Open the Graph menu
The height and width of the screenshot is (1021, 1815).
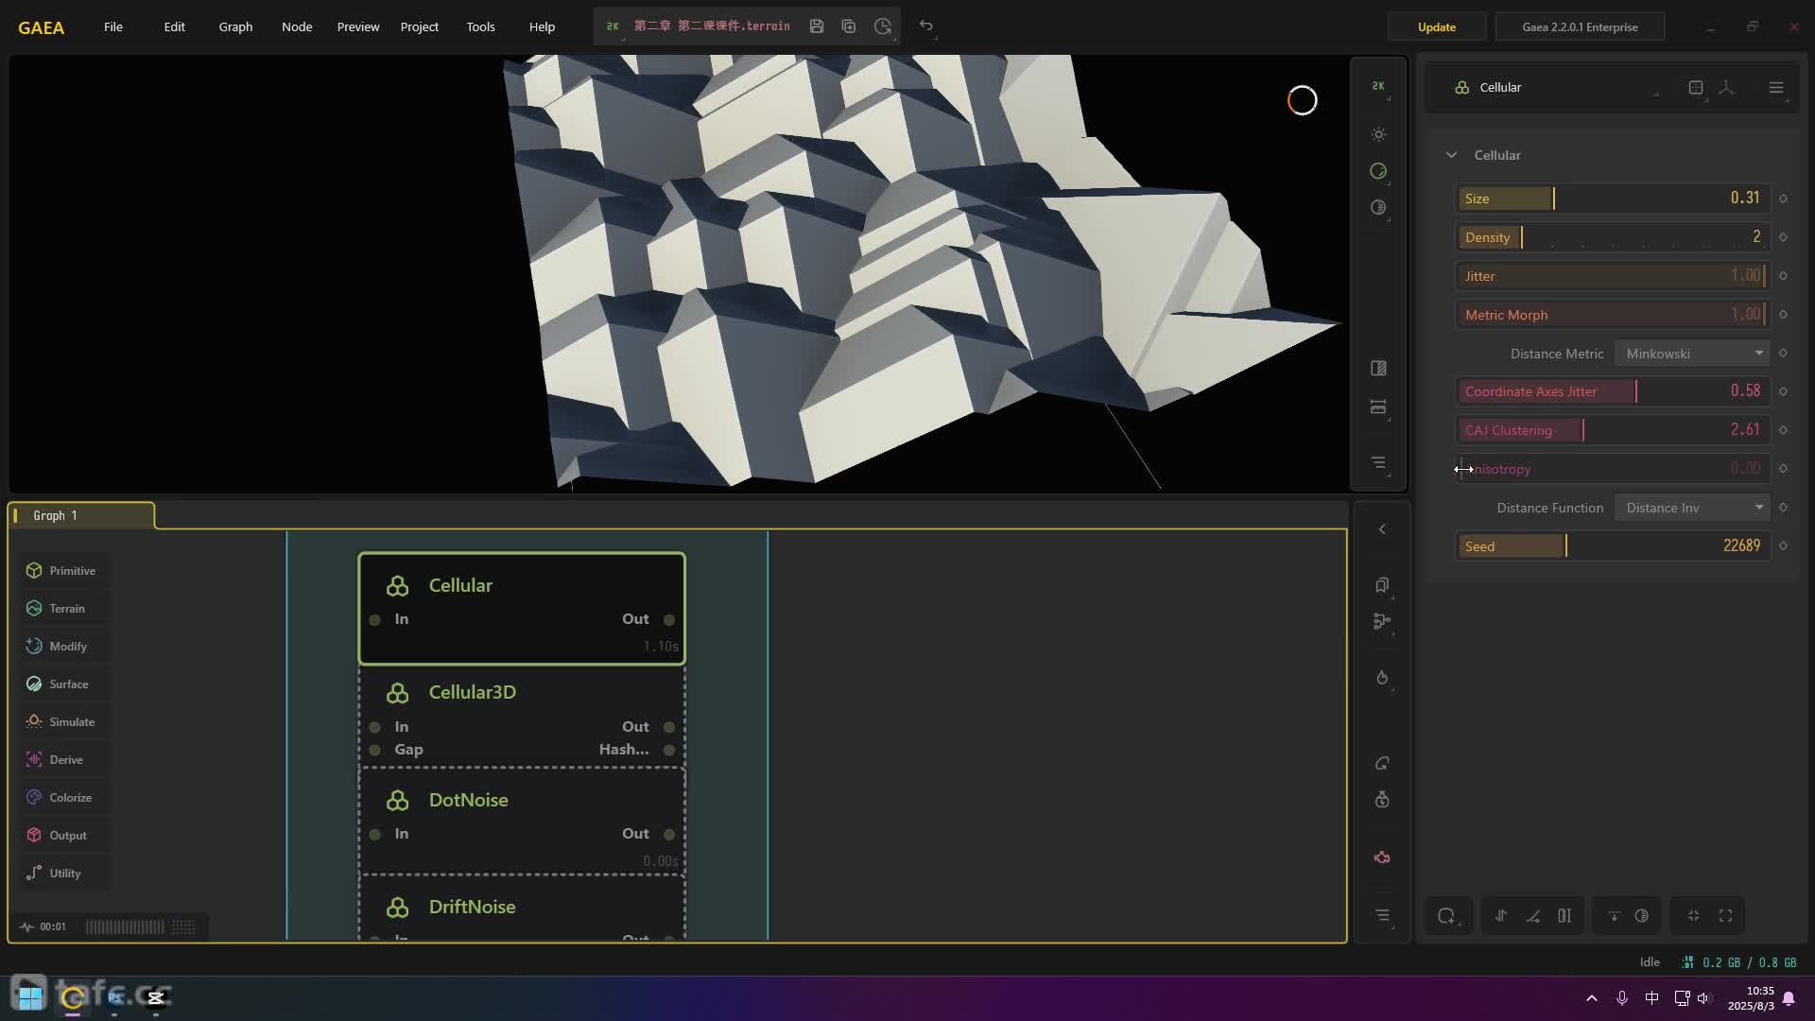click(x=235, y=26)
